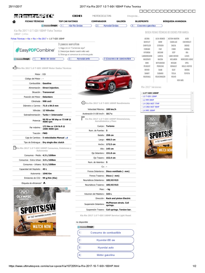Click the Dimensiones section icon

point(83,119)
